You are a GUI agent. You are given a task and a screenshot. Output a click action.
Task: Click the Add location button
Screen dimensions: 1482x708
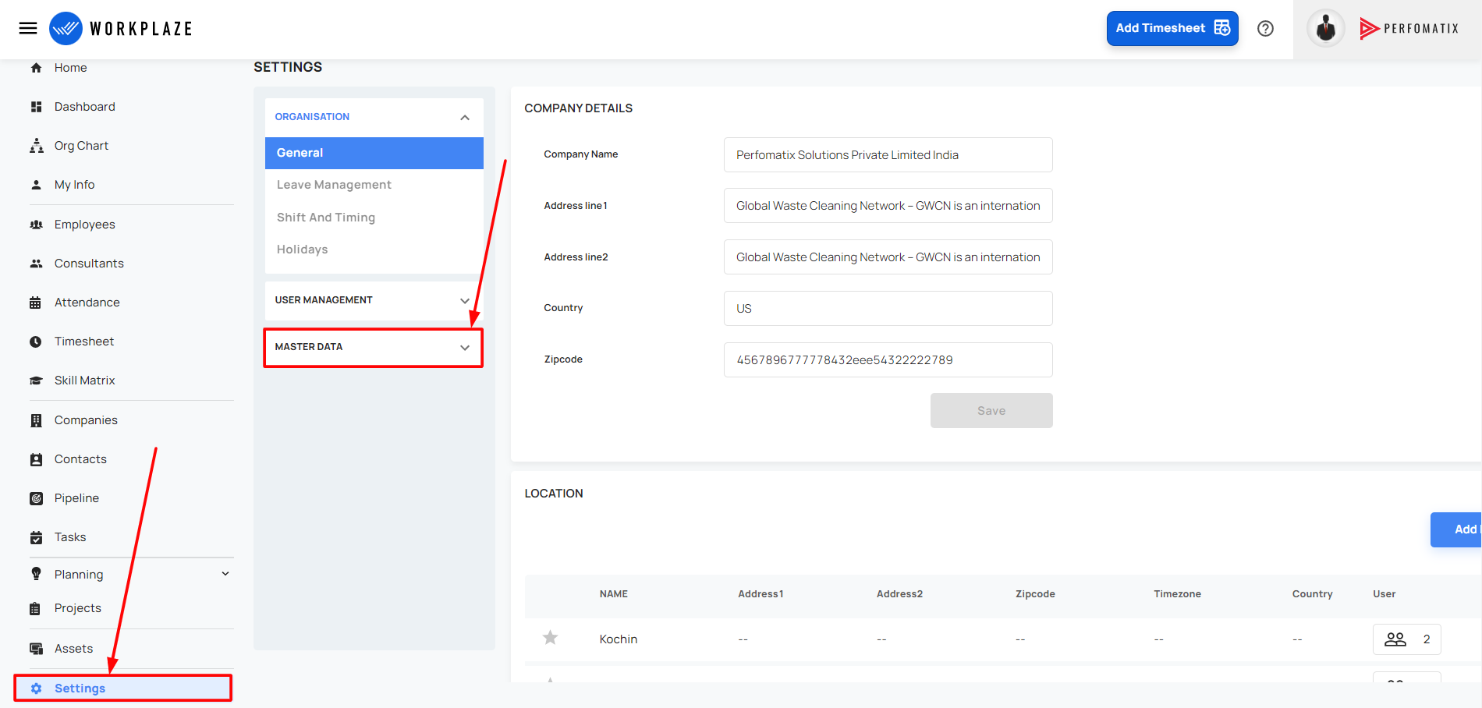tap(1456, 529)
